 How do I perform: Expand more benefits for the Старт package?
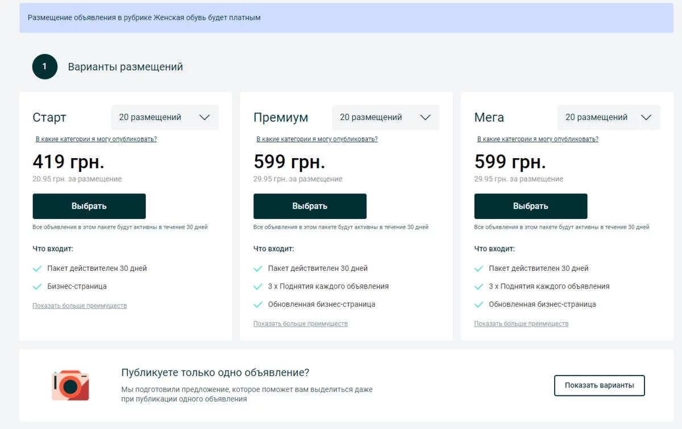point(80,306)
